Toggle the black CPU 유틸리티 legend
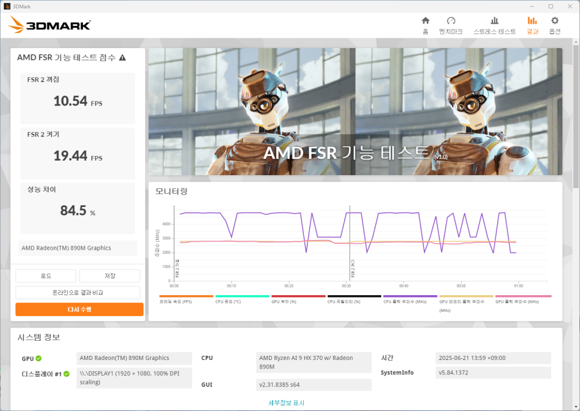Screen dimensions: 580x411 tap(354, 299)
